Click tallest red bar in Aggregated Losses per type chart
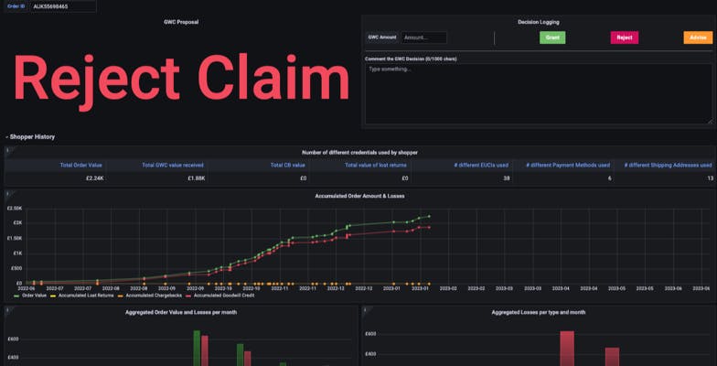 (567, 349)
